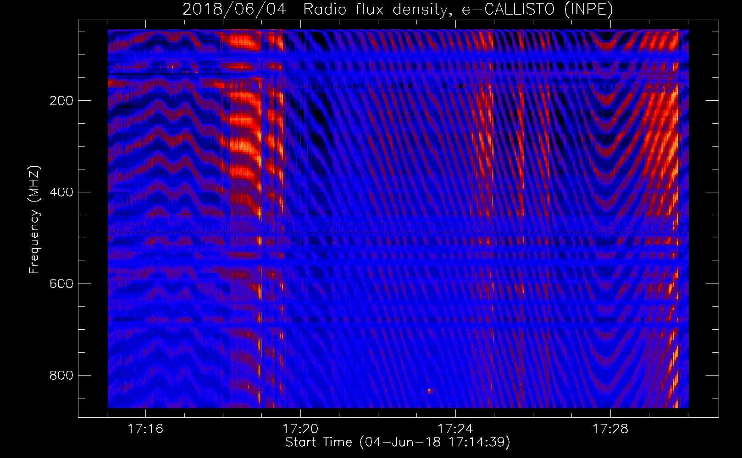
Task: Click the 17:16 time tick label
Action: [145, 429]
